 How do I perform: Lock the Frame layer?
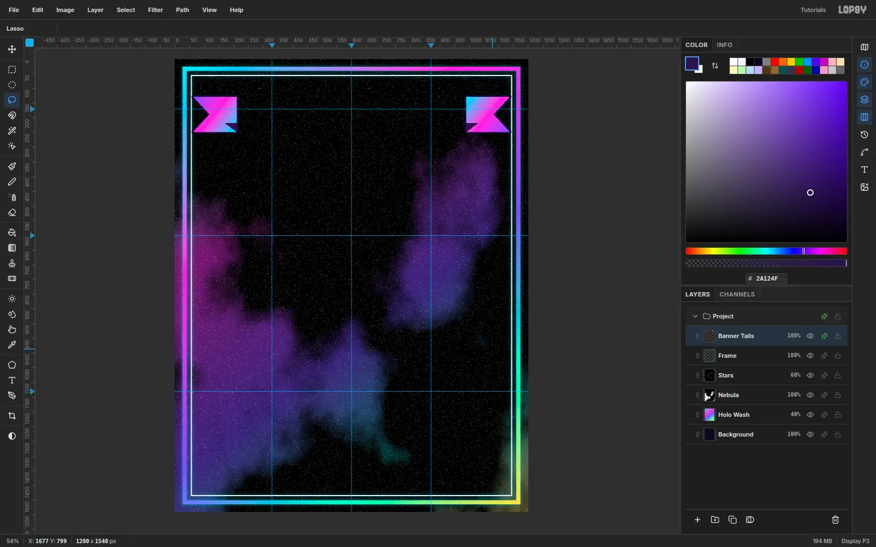point(838,356)
